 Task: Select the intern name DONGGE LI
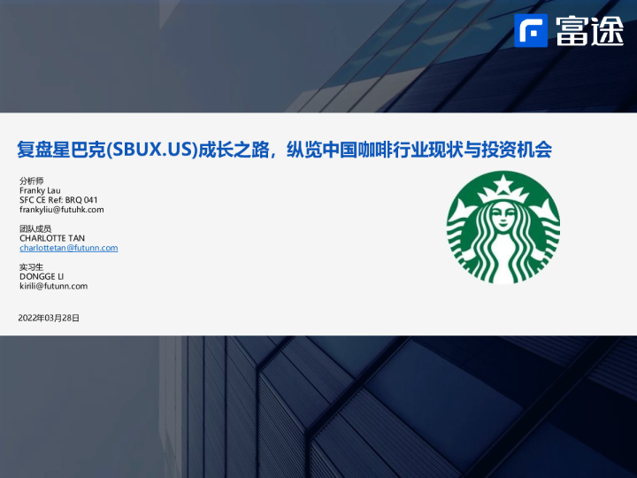[42, 276]
